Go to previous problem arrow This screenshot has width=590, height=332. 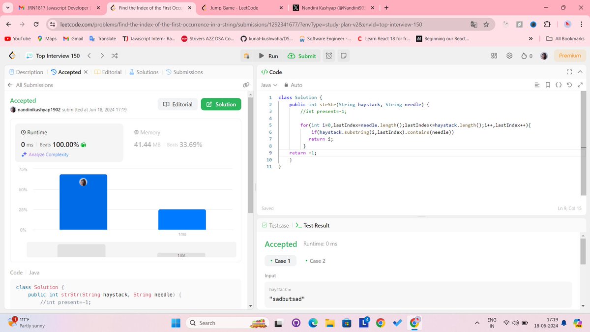tap(89, 56)
